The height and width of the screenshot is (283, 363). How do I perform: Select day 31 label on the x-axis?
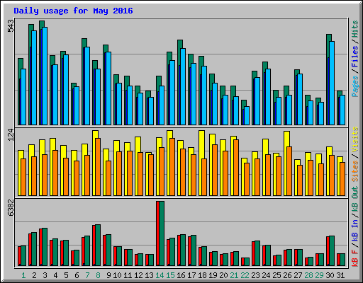pyautogui.click(x=340, y=275)
